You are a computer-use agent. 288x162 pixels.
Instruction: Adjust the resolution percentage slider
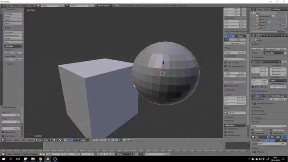point(260,75)
